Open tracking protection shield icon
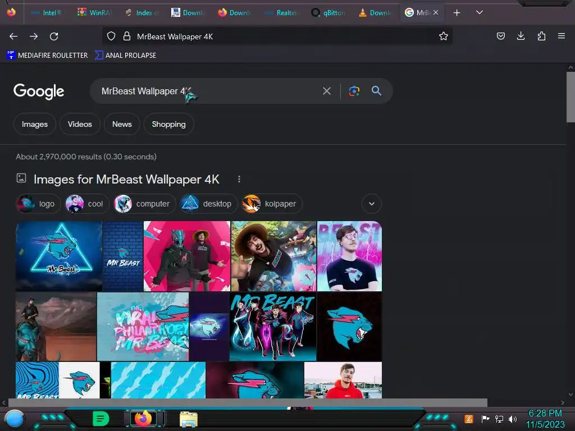Viewport: 575px width, 431px height. click(x=111, y=36)
